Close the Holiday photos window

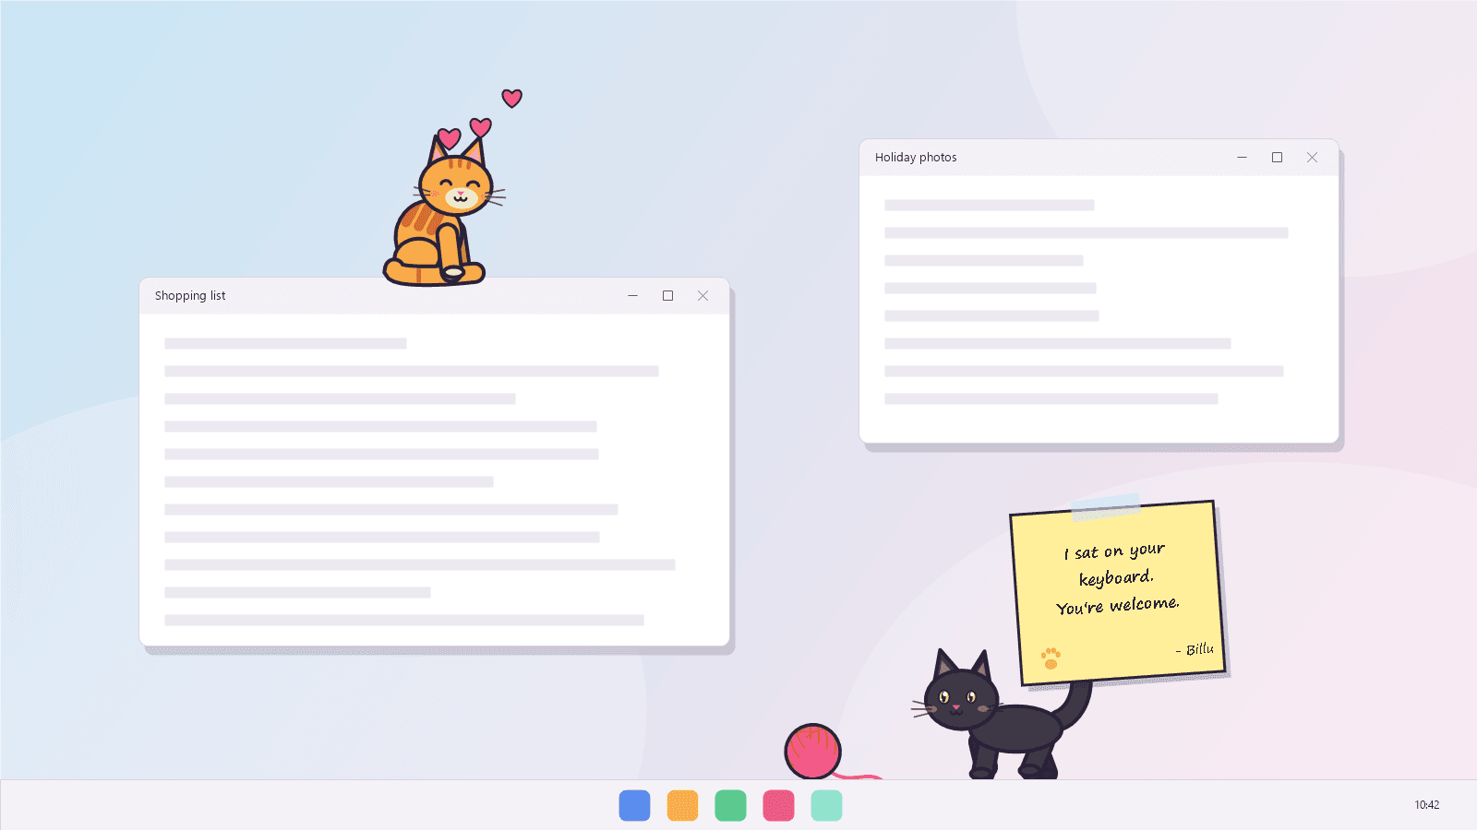click(1312, 158)
